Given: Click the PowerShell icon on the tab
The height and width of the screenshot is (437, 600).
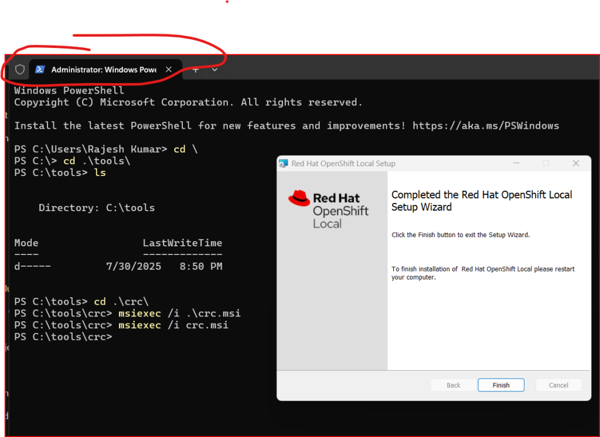Looking at the screenshot, I should 40,70.
